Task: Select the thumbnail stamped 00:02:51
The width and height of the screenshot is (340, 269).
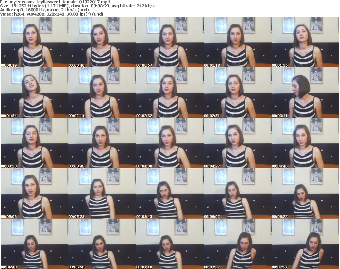Action: 237,93
